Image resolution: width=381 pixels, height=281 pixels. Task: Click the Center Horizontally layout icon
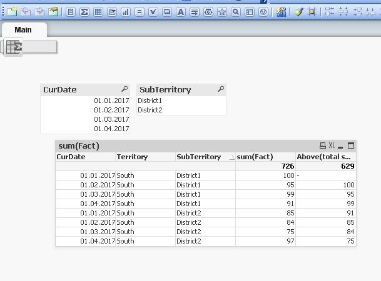pos(343,12)
